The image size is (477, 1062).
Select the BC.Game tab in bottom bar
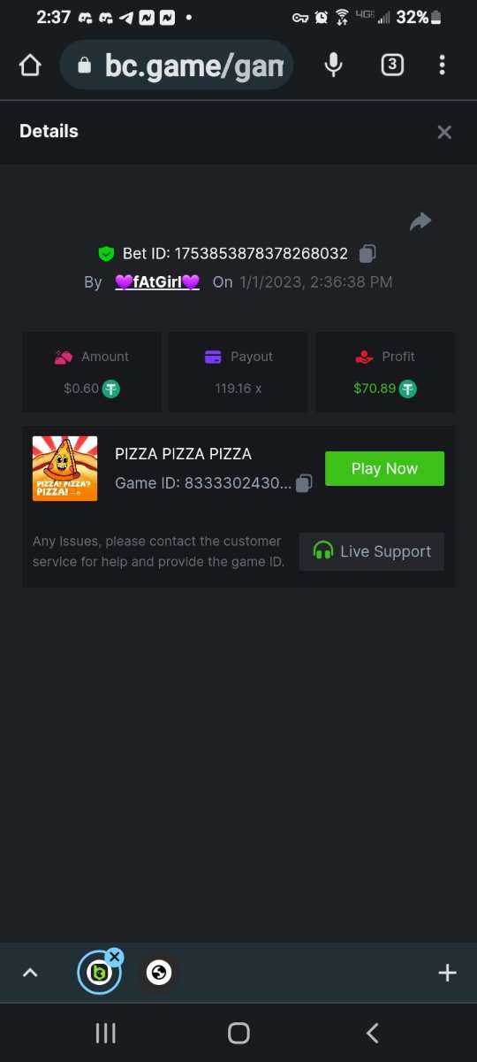(98, 973)
